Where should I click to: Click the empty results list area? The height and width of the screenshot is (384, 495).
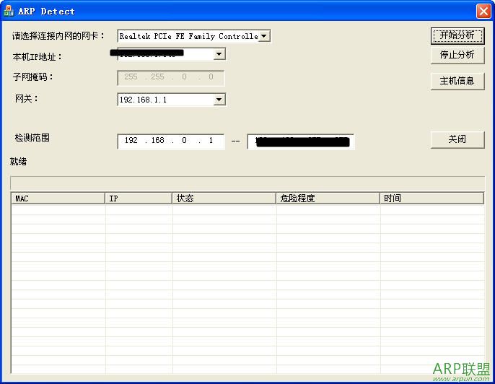247,289
